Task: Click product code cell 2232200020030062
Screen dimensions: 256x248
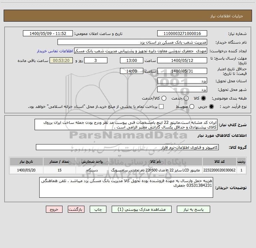Action: click(219, 170)
